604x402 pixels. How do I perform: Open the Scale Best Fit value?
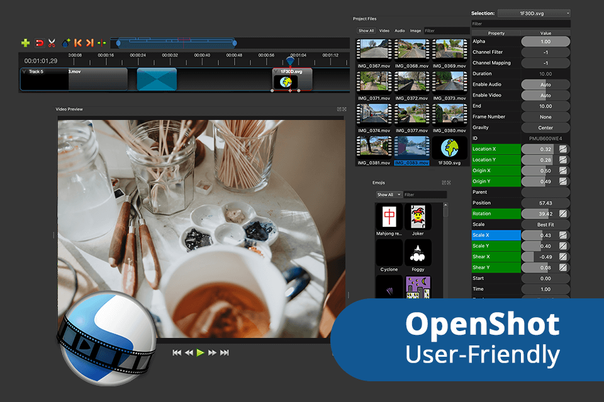tap(545, 224)
